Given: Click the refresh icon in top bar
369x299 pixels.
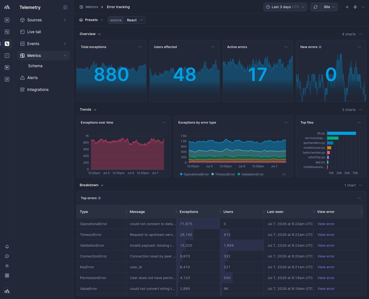Looking at the screenshot, I should (315, 7).
